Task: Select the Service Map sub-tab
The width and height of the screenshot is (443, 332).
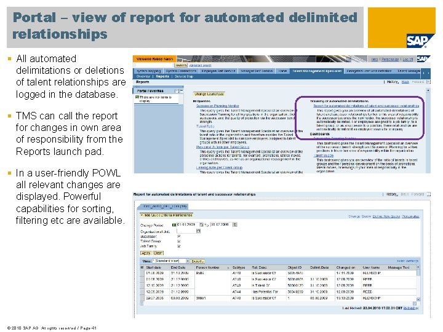Action: [x=183, y=76]
